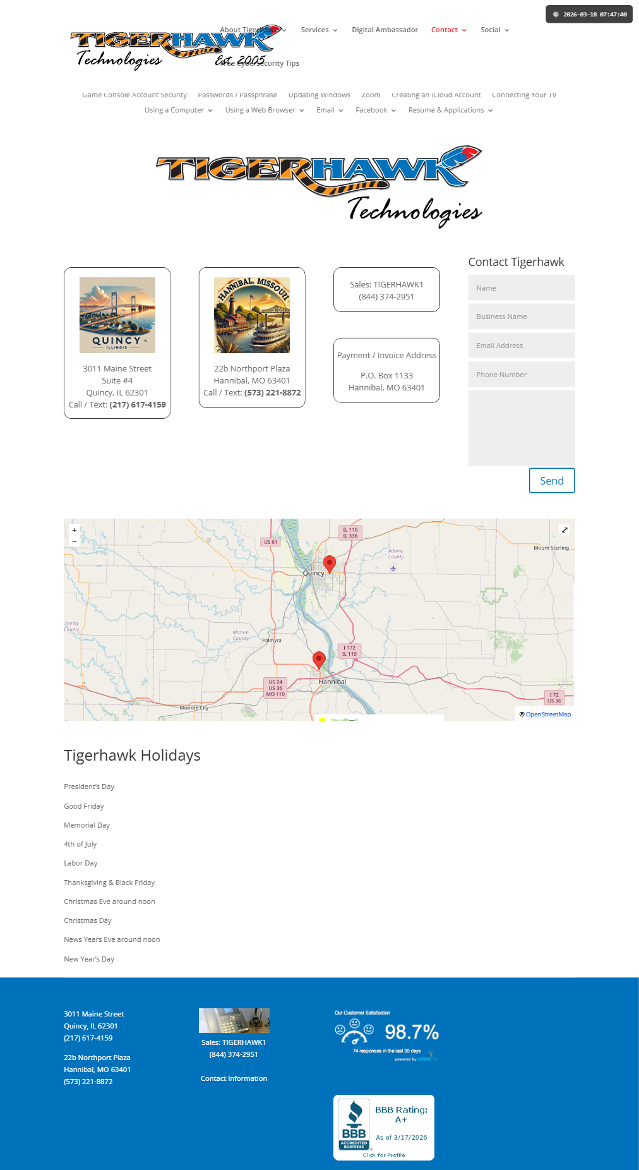The width and height of the screenshot is (639, 1170).
Task: Click Christmas Eve around noon entry
Action: tap(109, 902)
